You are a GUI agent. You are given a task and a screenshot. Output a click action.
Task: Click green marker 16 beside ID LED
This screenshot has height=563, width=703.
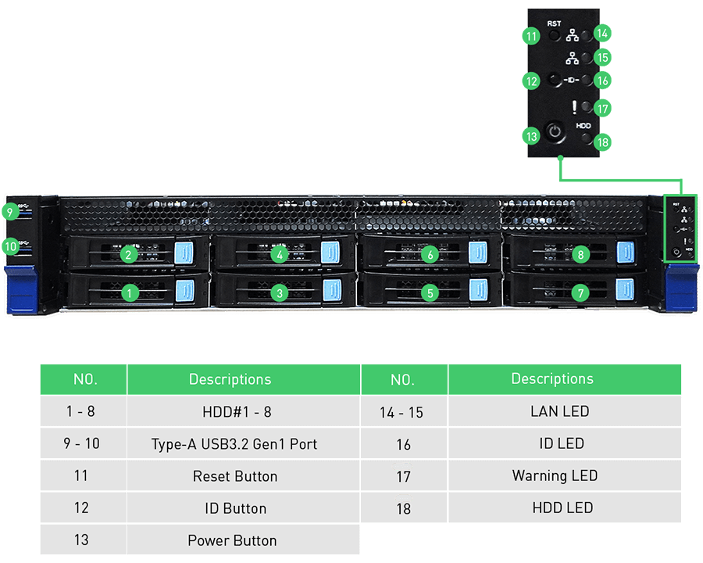pyautogui.click(x=601, y=80)
